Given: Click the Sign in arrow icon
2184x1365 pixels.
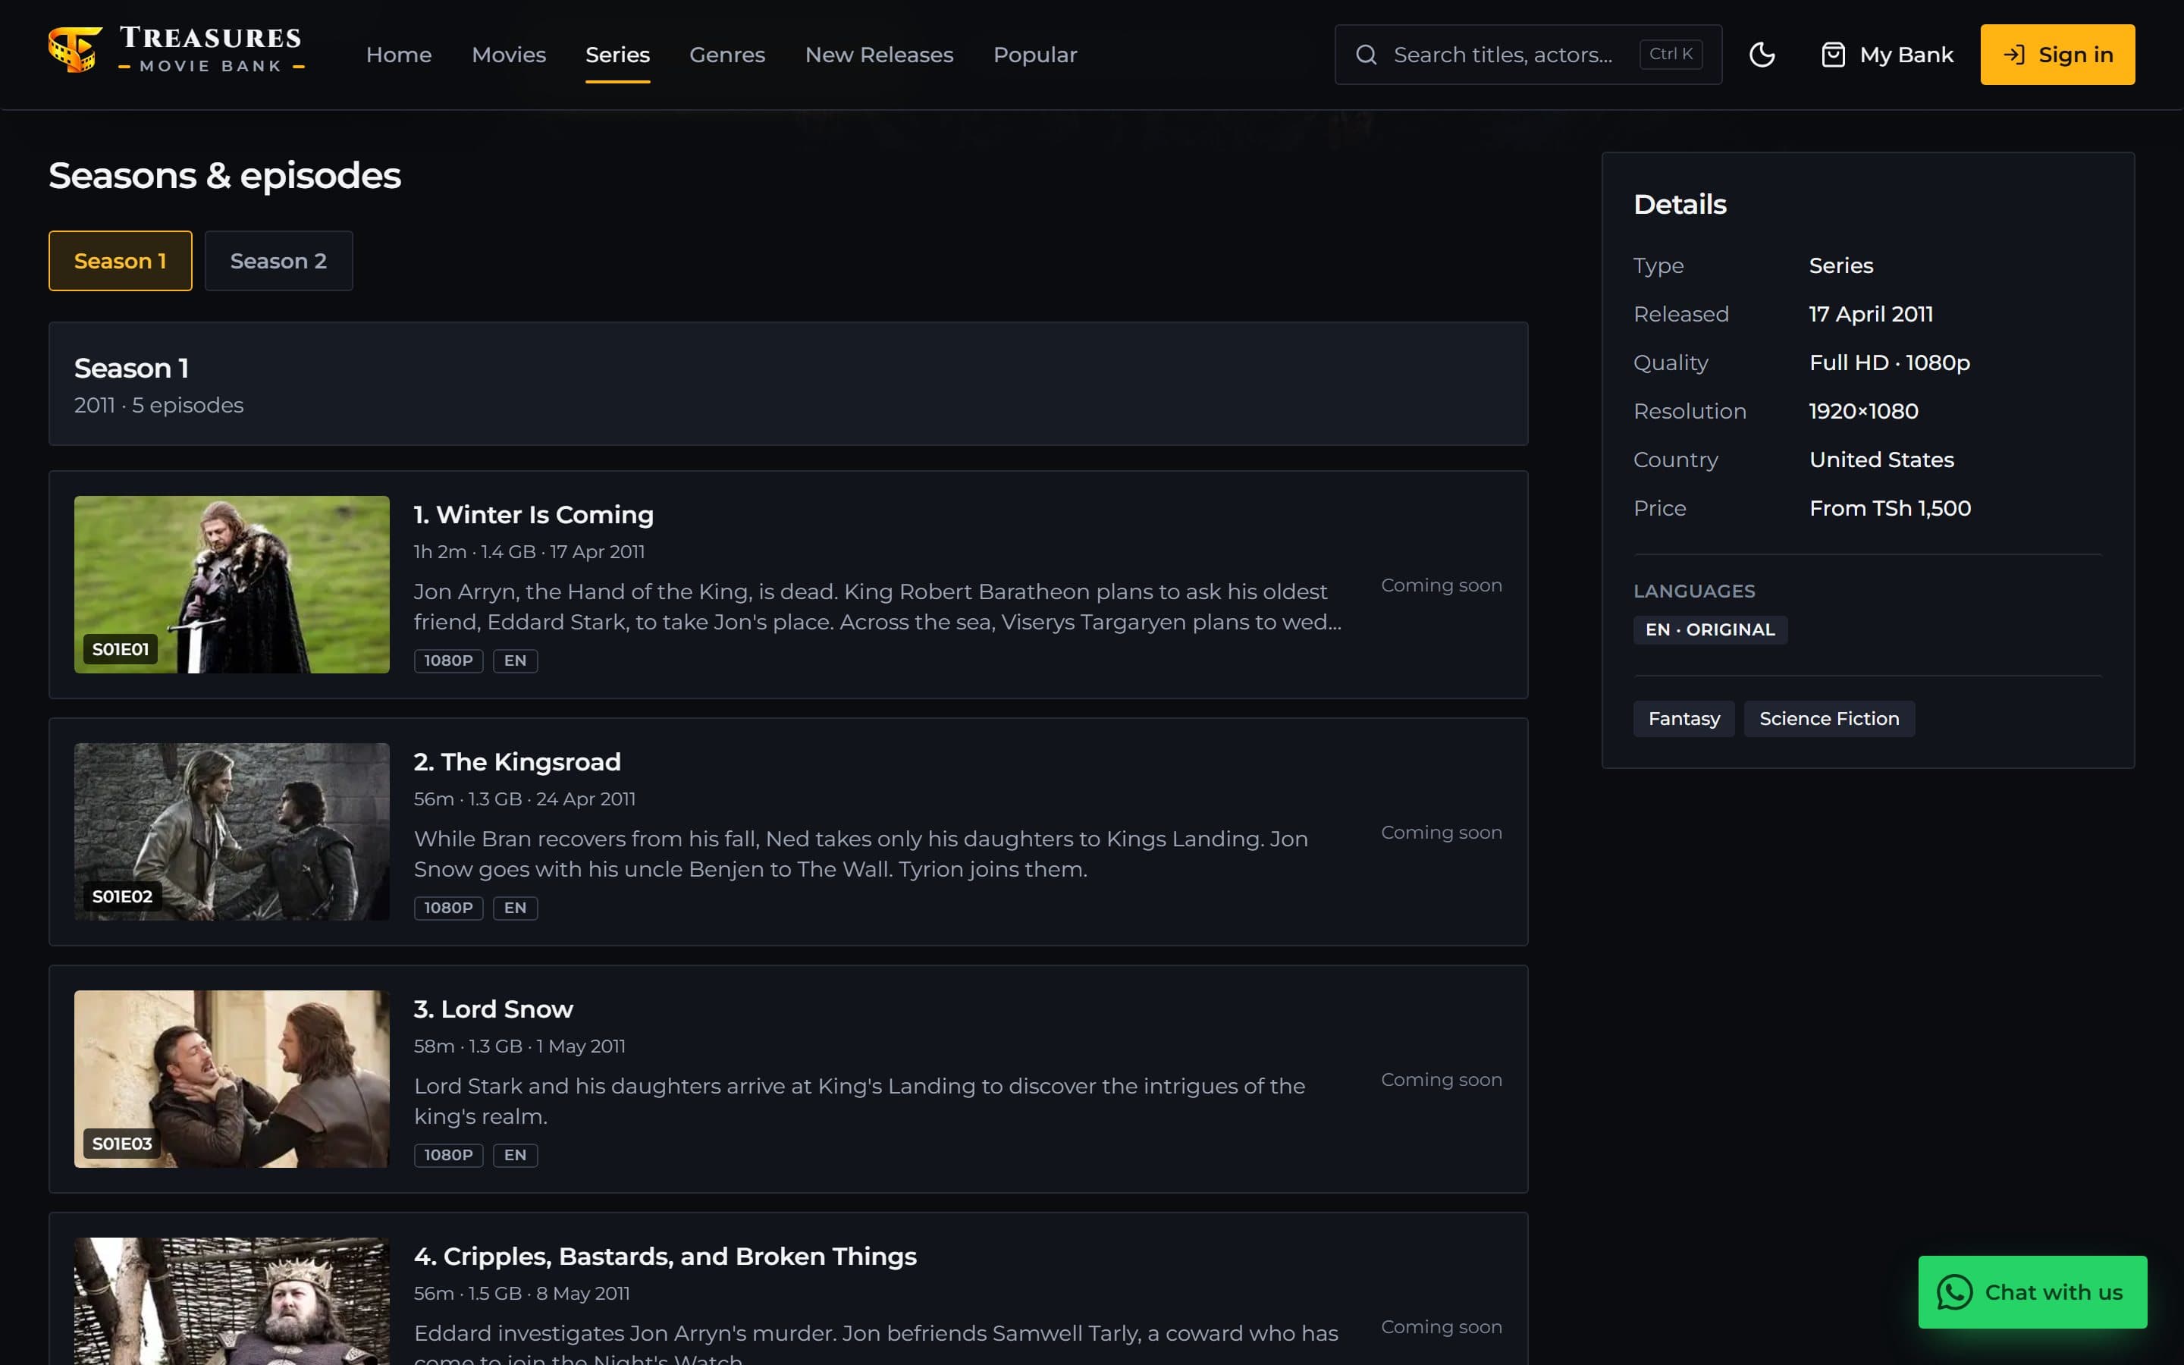Looking at the screenshot, I should tap(2014, 55).
